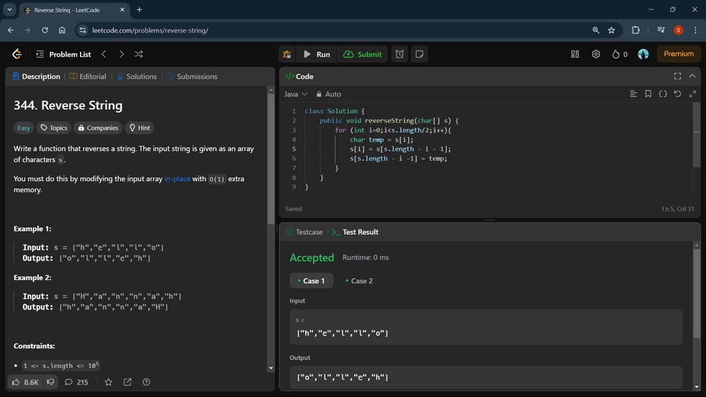This screenshot has width=706, height=397.
Task: Open the Test Result tab
Action: (x=355, y=232)
